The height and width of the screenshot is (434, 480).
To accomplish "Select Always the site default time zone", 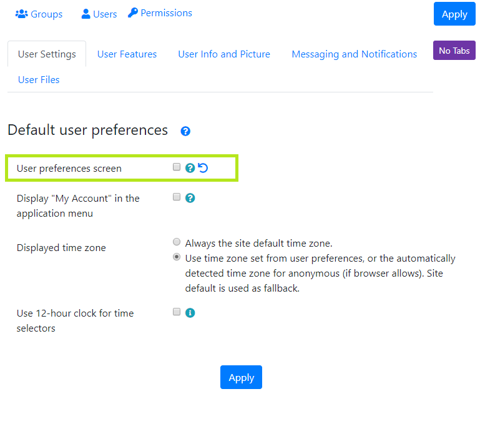I will pyautogui.click(x=176, y=242).
